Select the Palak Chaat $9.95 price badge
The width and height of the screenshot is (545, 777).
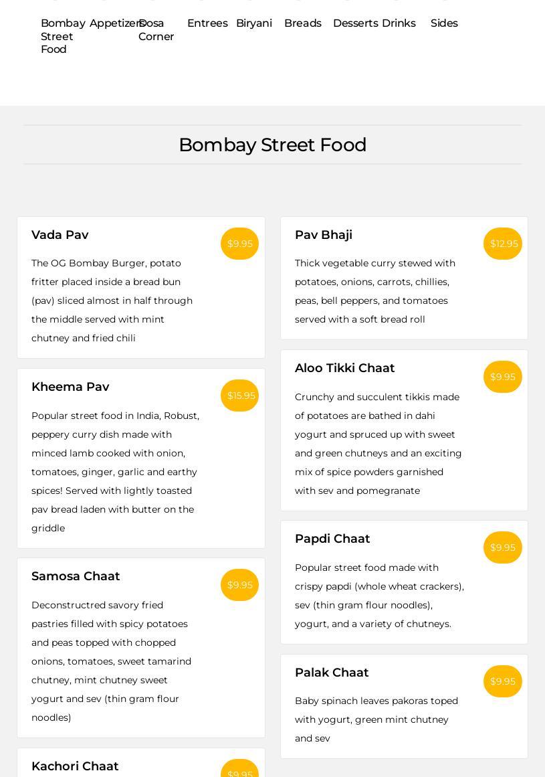(x=503, y=681)
